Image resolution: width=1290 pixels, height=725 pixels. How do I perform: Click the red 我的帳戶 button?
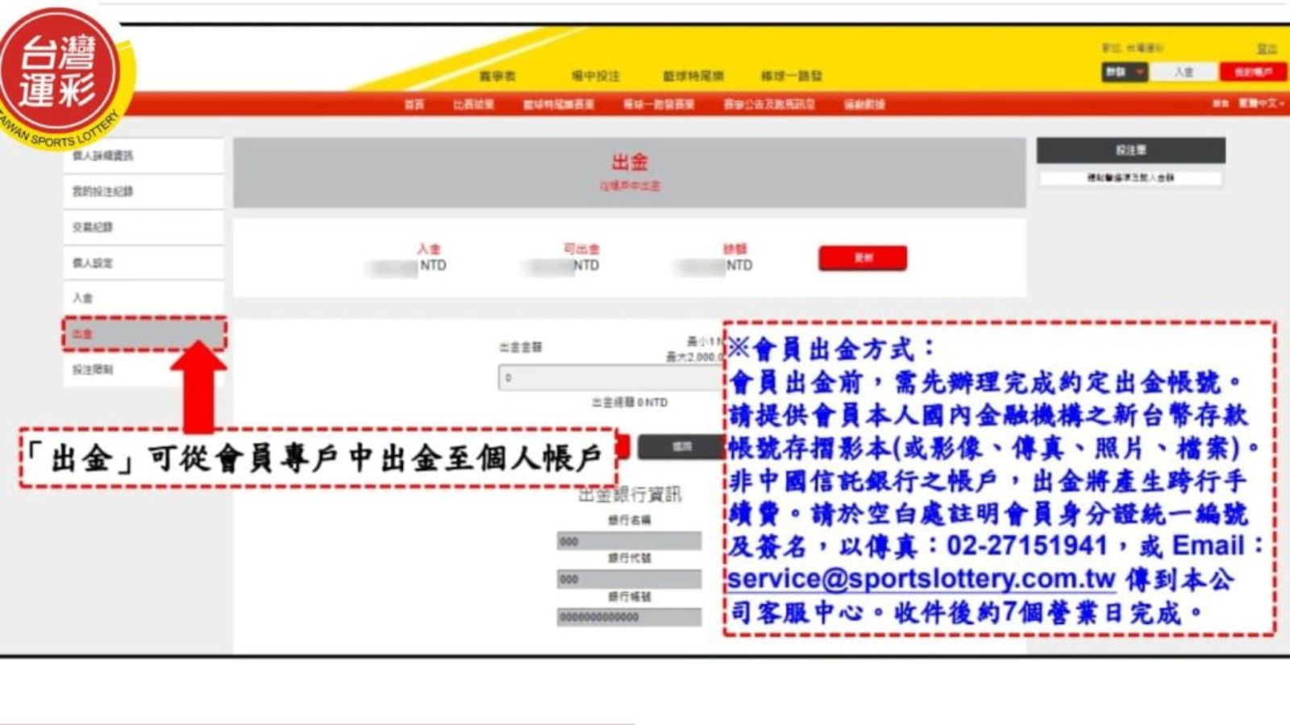tap(1253, 72)
